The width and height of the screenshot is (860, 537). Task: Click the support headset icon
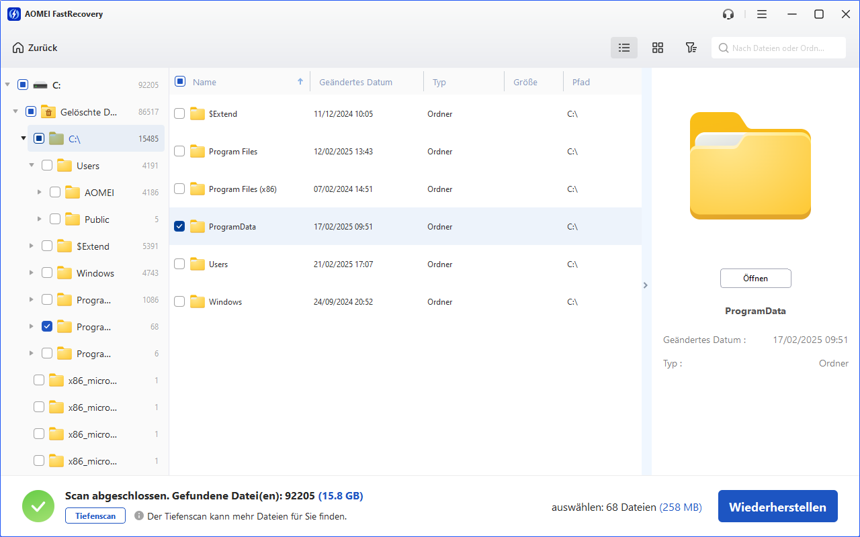pyautogui.click(x=728, y=14)
